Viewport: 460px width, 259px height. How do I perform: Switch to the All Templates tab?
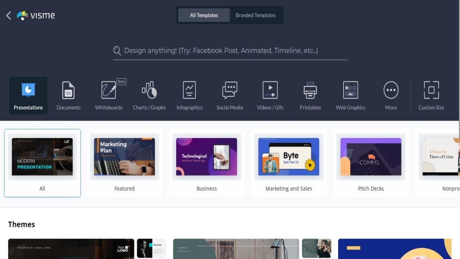click(x=204, y=15)
